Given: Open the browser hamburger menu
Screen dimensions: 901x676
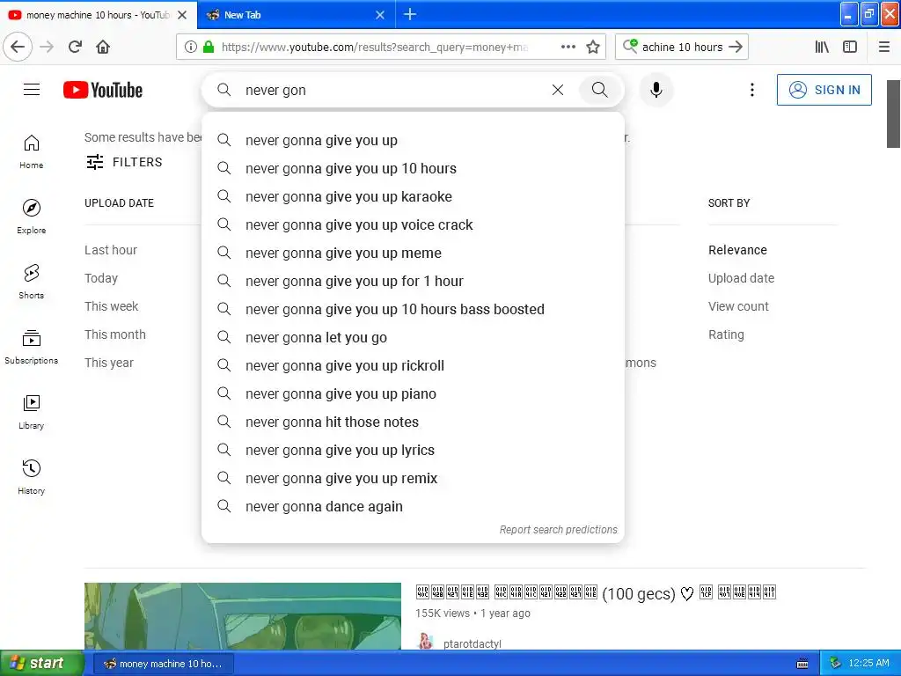Looking at the screenshot, I should [884, 47].
